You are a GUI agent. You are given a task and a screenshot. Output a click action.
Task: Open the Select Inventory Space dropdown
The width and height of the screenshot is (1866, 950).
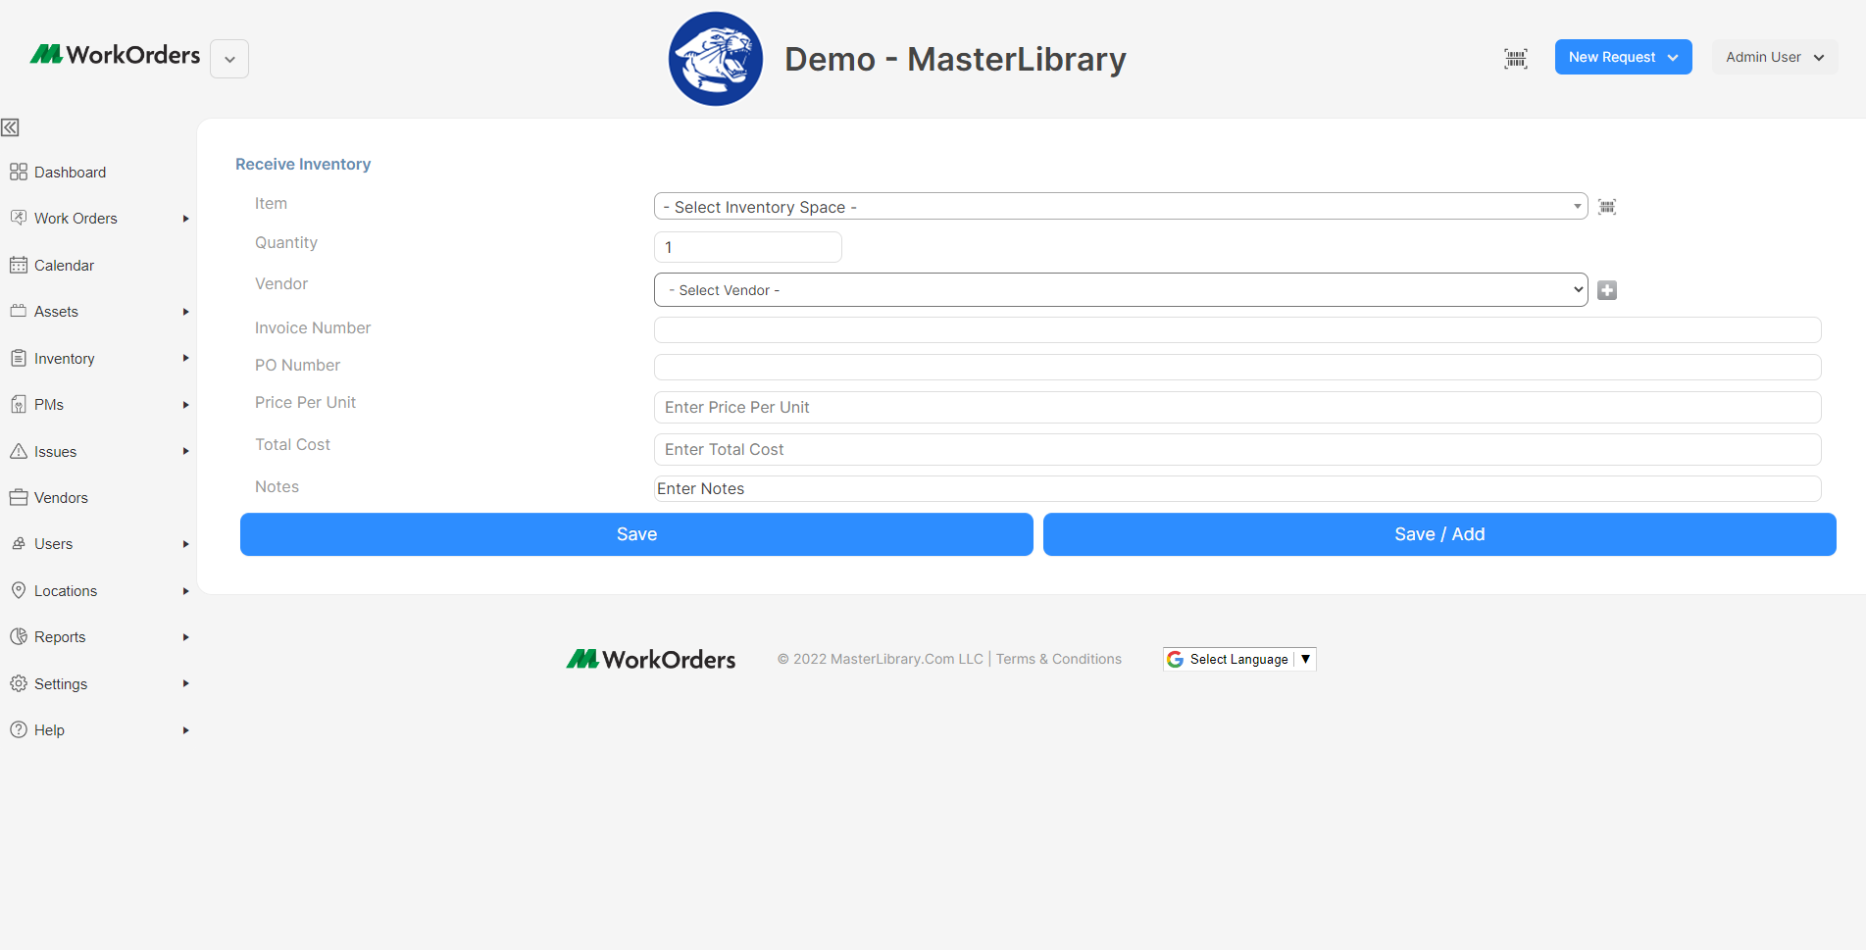click(x=1120, y=206)
